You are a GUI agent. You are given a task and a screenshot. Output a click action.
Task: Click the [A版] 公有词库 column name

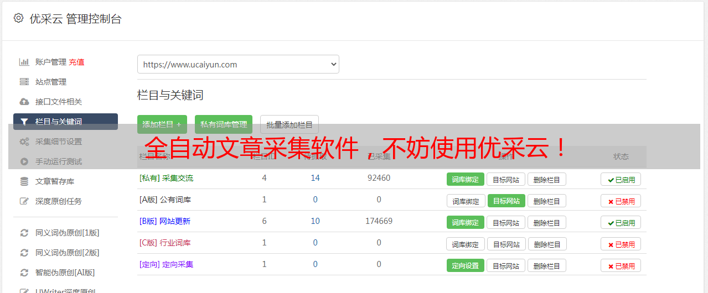click(x=165, y=200)
